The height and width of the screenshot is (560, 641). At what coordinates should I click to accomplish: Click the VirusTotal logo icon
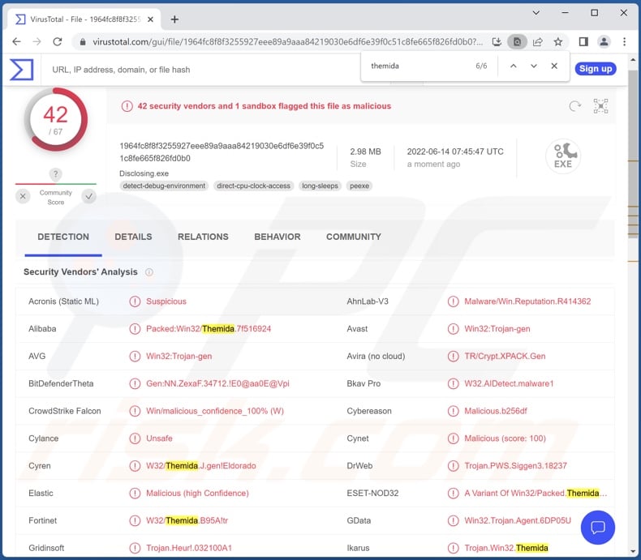(21, 70)
